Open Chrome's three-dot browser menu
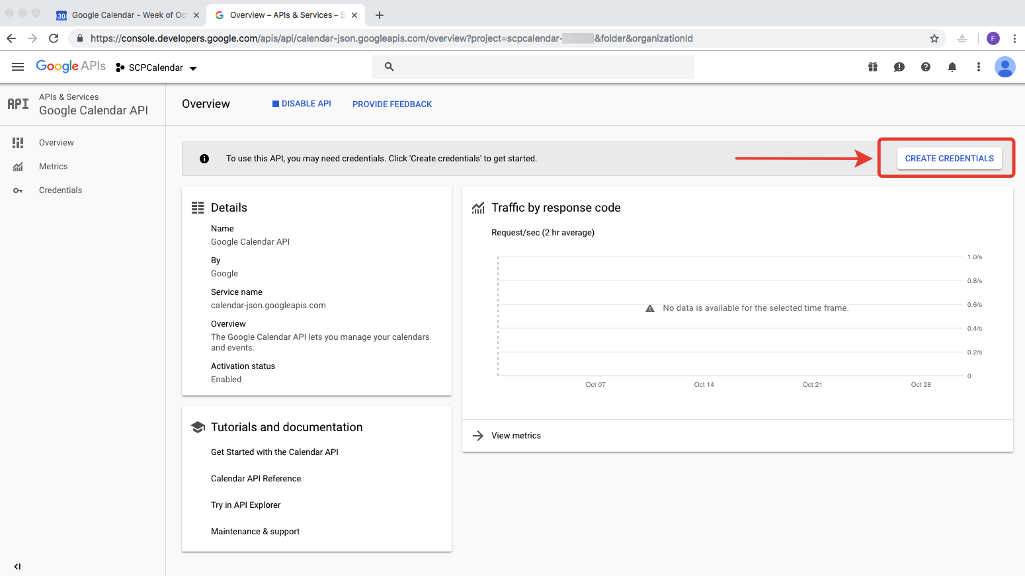The image size is (1025, 576). (1014, 38)
